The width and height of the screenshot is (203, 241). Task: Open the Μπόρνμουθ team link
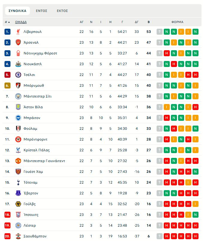[x=34, y=86]
